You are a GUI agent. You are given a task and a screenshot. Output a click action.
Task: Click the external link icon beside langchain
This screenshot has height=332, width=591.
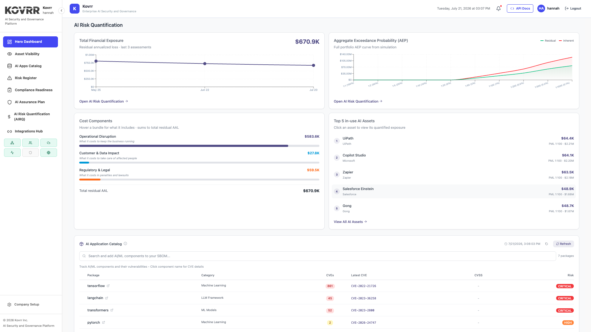click(x=107, y=298)
